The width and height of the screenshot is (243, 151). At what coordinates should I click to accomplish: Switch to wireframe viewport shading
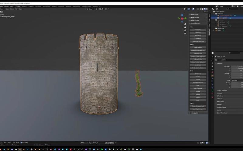(201, 9)
